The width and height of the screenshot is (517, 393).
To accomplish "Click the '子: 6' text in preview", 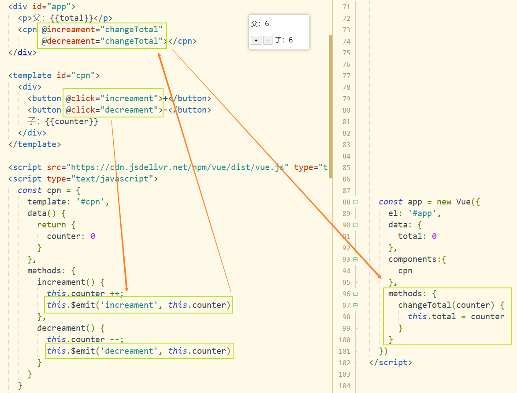I will tap(283, 40).
